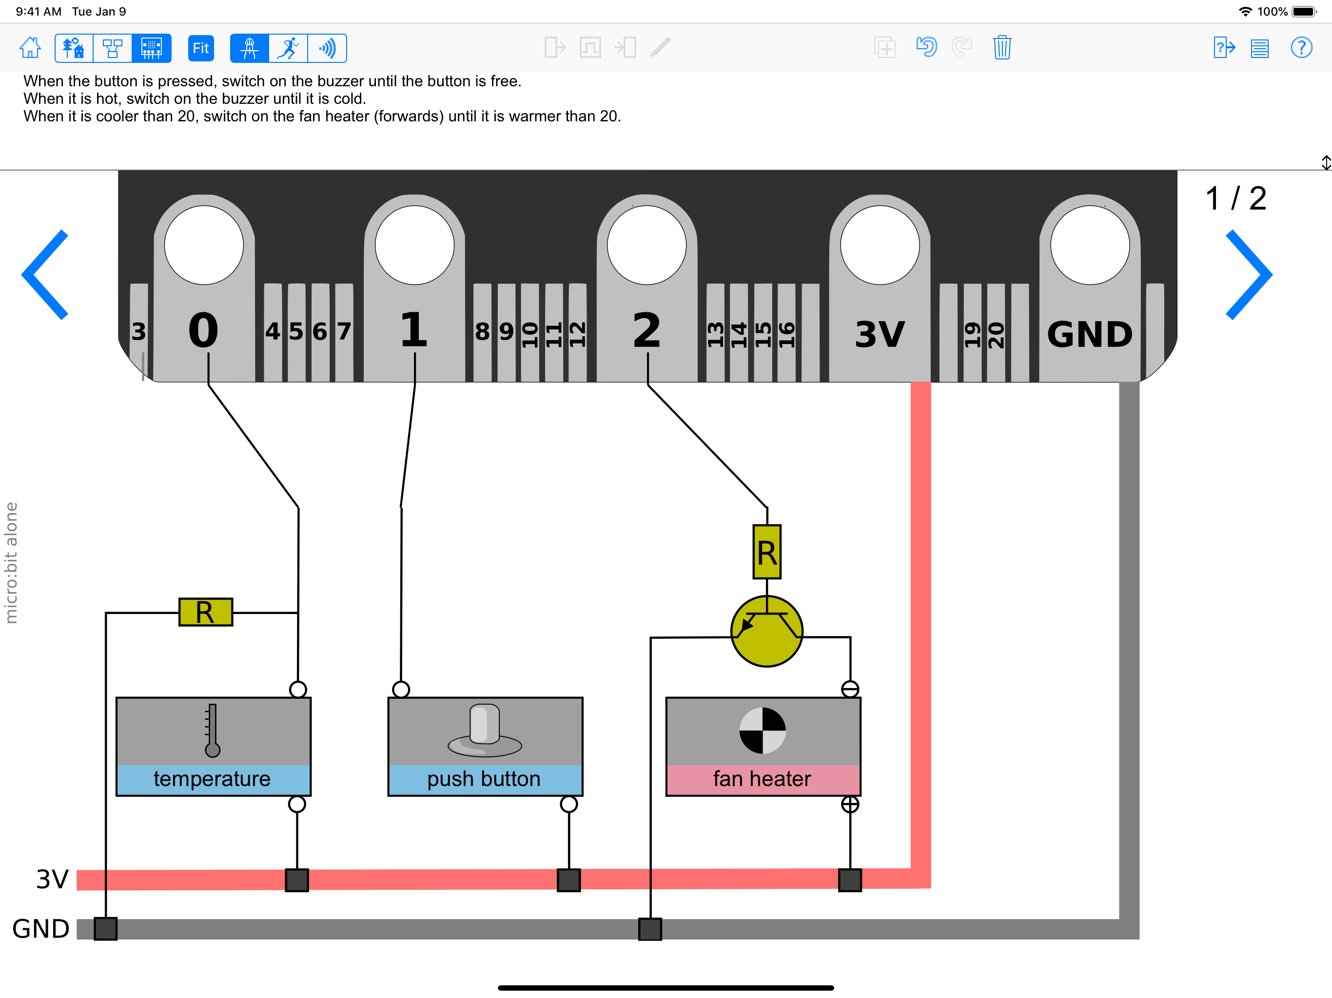Click the Wi-Fi status icon

(x=1245, y=11)
